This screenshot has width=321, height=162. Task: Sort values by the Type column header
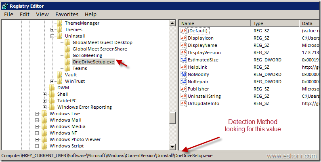coord(275,23)
